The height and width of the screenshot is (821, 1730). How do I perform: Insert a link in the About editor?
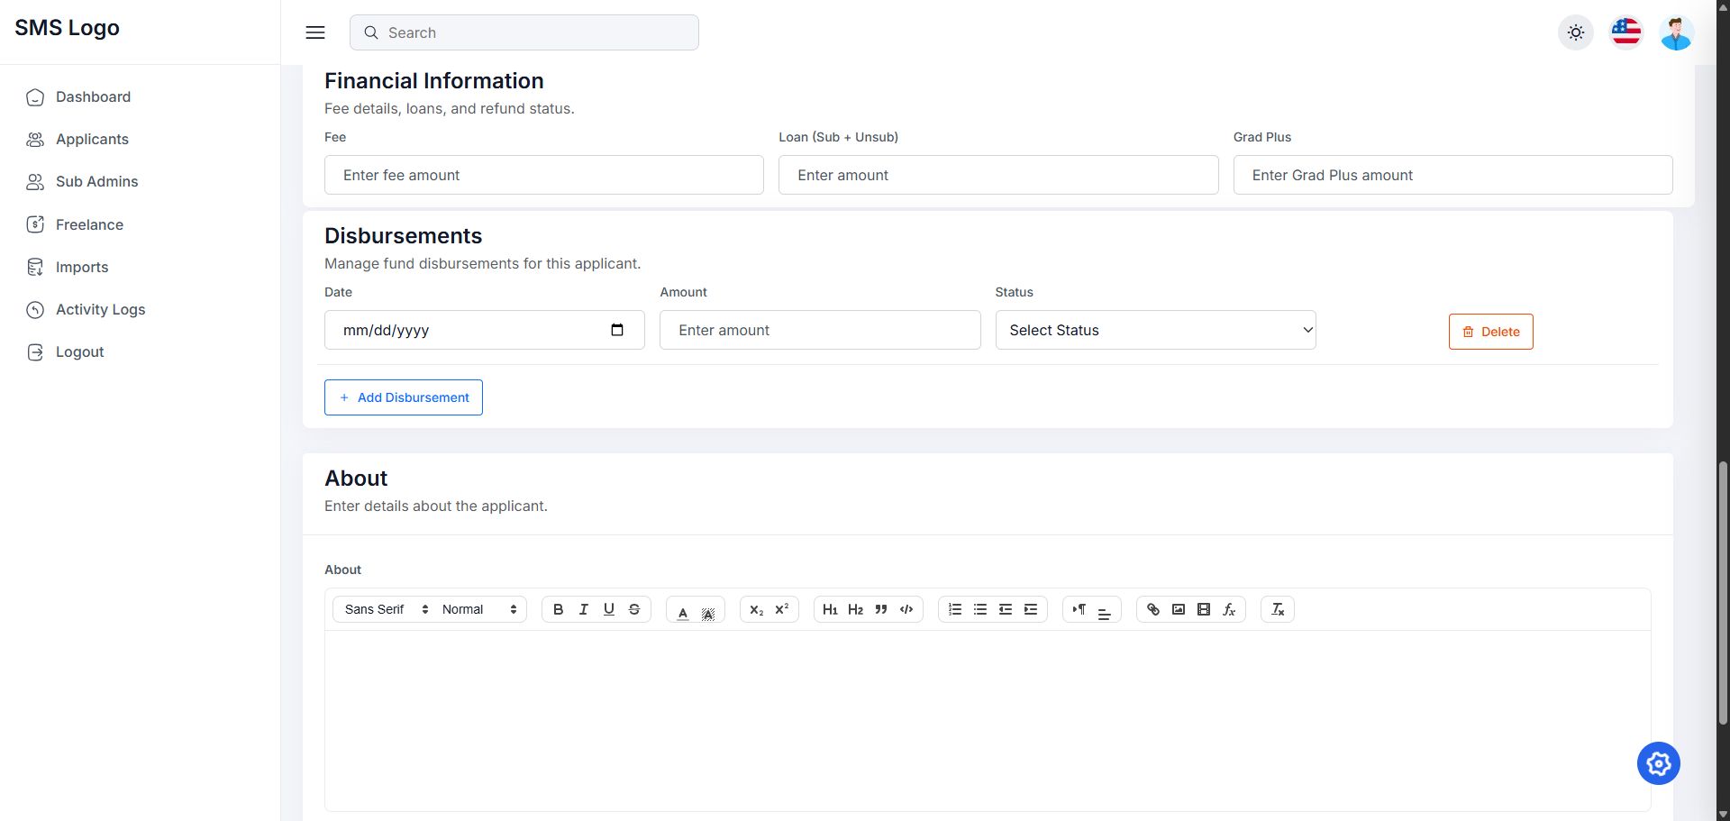point(1152,609)
